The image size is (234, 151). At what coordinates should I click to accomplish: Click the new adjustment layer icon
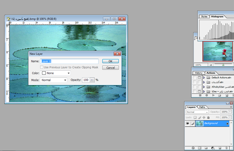213,148
